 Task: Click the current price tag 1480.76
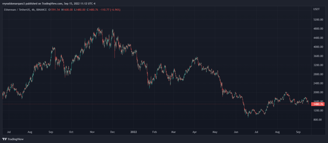point(318,104)
